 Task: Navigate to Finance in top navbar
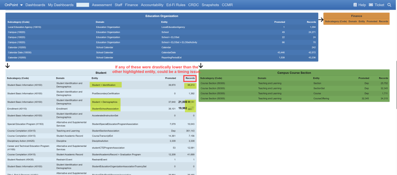[131, 5]
